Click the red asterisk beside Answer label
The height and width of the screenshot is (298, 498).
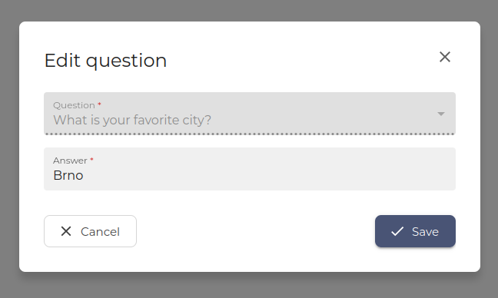coord(91,159)
